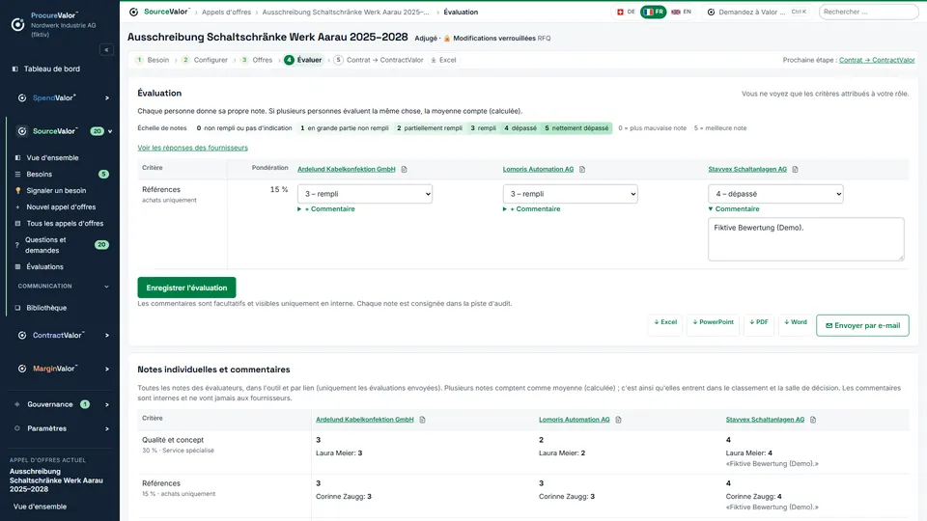The width and height of the screenshot is (927, 521).
Task: Expand the Gouvernance section
Action: point(107,404)
